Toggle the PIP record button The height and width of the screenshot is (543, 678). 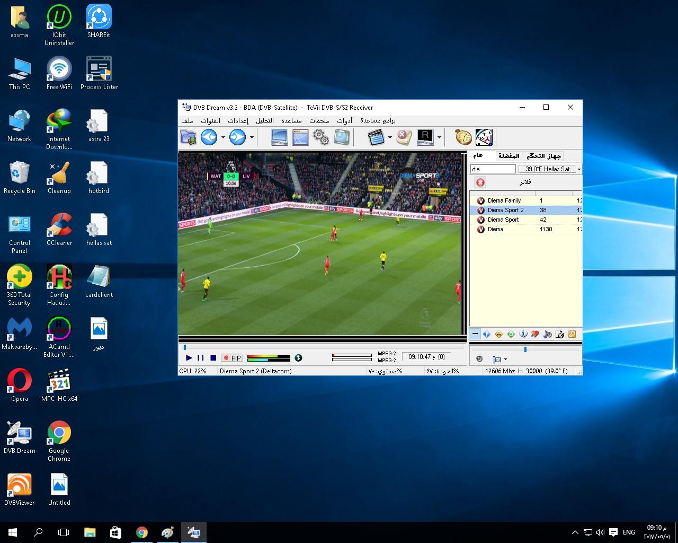click(232, 358)
